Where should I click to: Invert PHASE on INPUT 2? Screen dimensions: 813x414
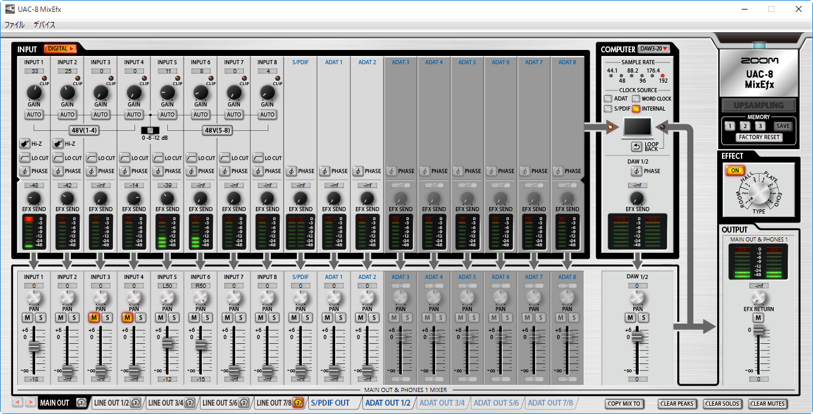tap(58, 171)
